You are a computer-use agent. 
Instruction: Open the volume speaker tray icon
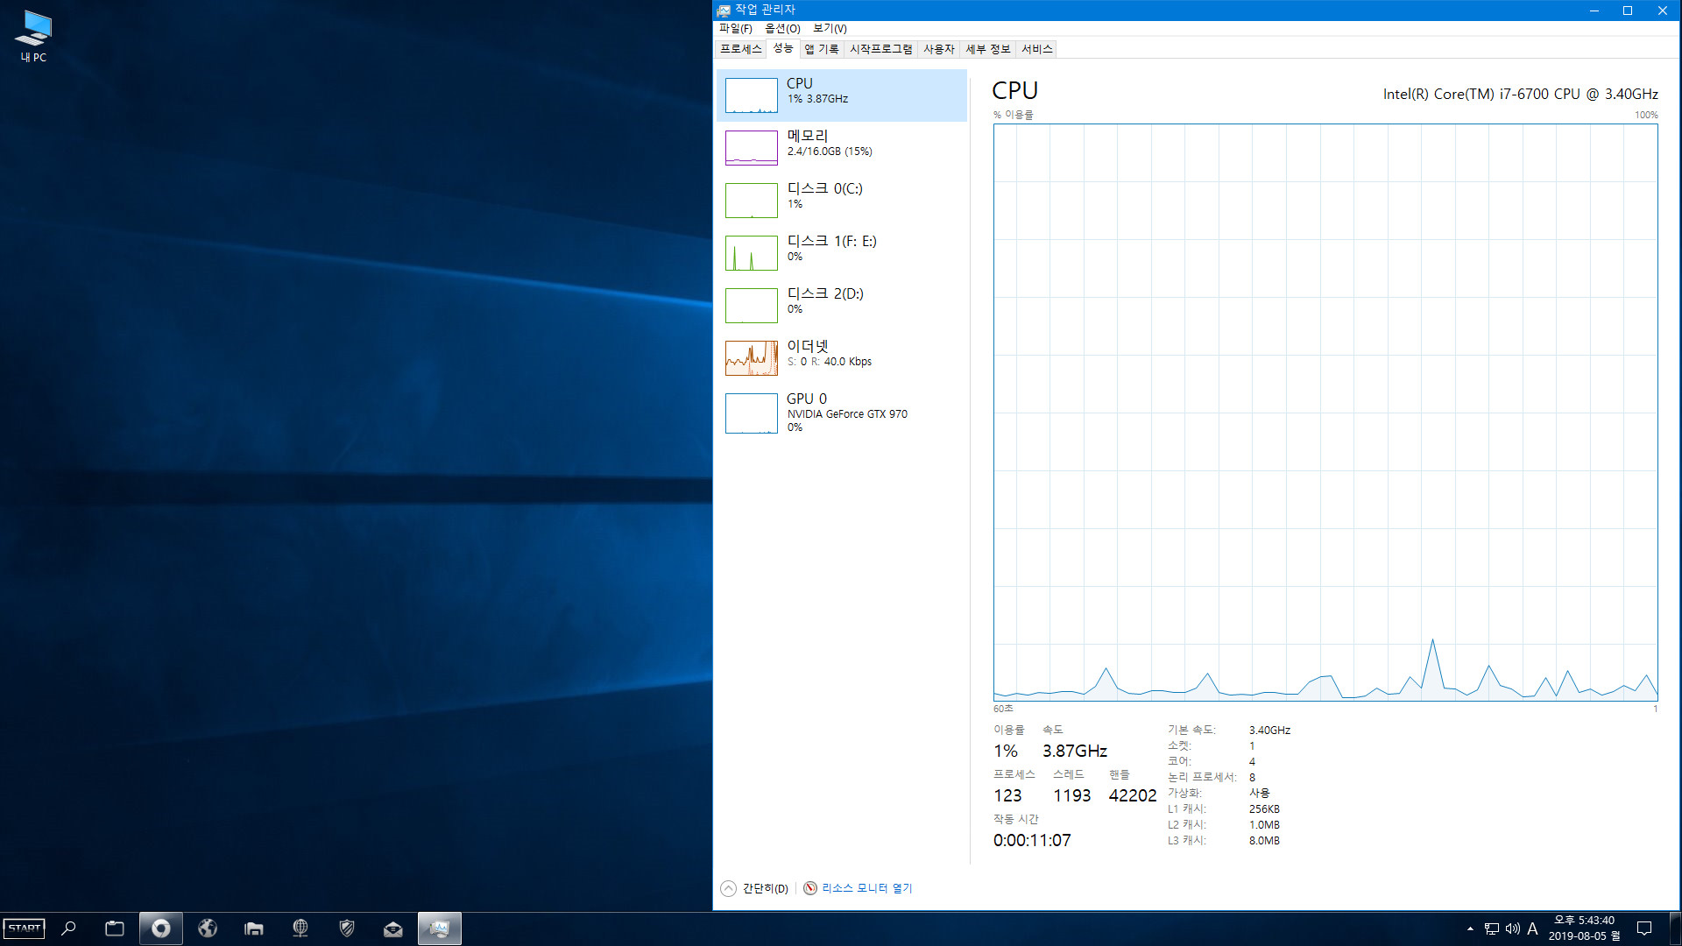[x=1513, y=928]
